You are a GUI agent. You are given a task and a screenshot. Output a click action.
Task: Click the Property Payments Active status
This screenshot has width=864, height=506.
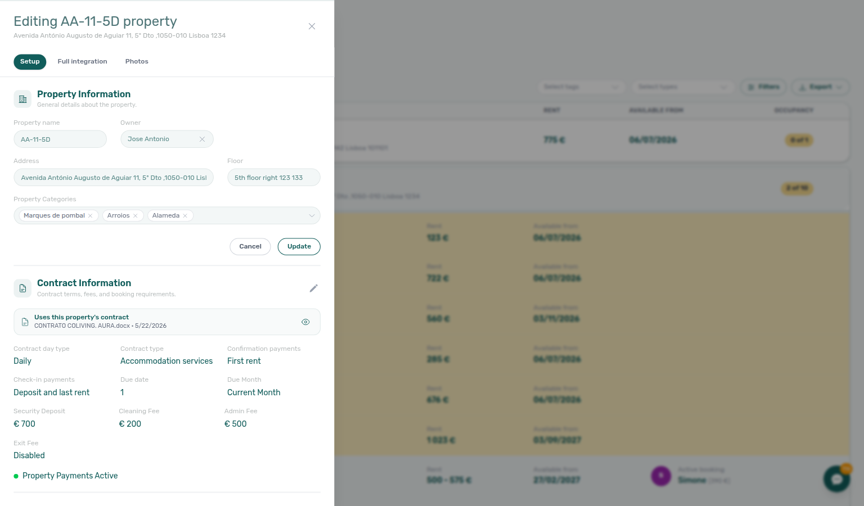70,476
